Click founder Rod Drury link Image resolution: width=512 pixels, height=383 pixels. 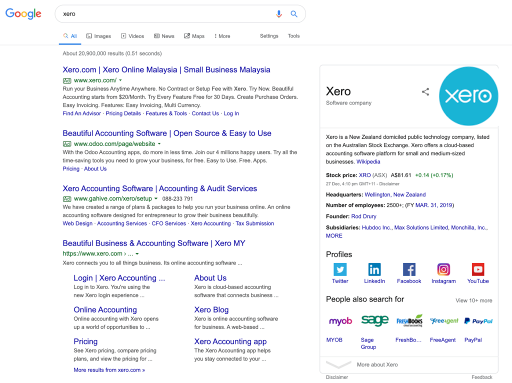click(x=363, y=216)
